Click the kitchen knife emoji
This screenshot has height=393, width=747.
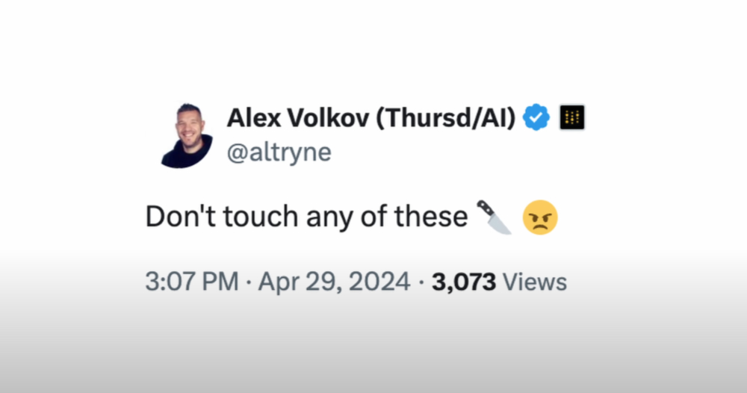[x=495, y=217]
